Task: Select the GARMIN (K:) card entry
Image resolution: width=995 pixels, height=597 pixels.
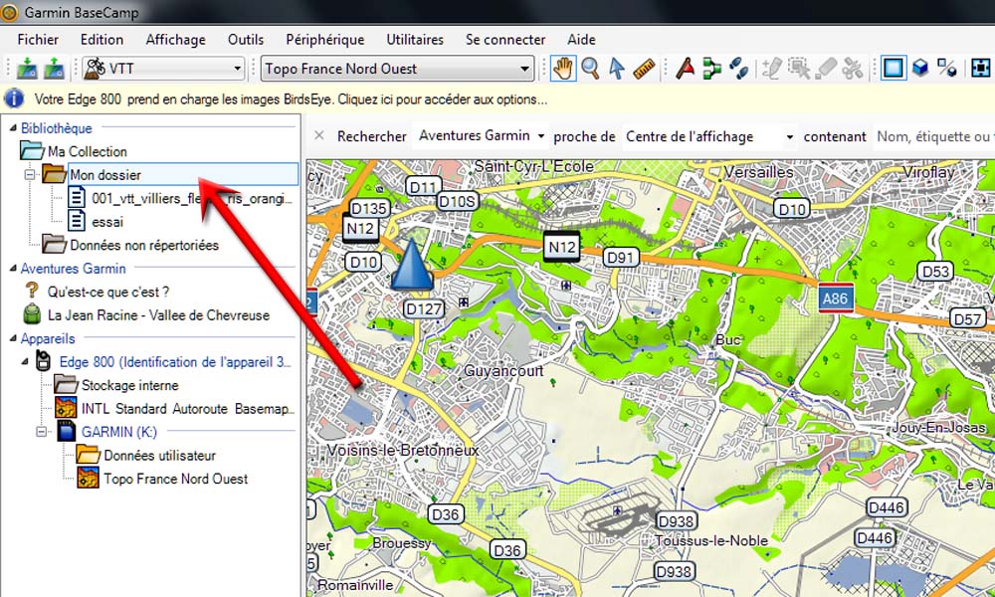Action: [118, 432]
